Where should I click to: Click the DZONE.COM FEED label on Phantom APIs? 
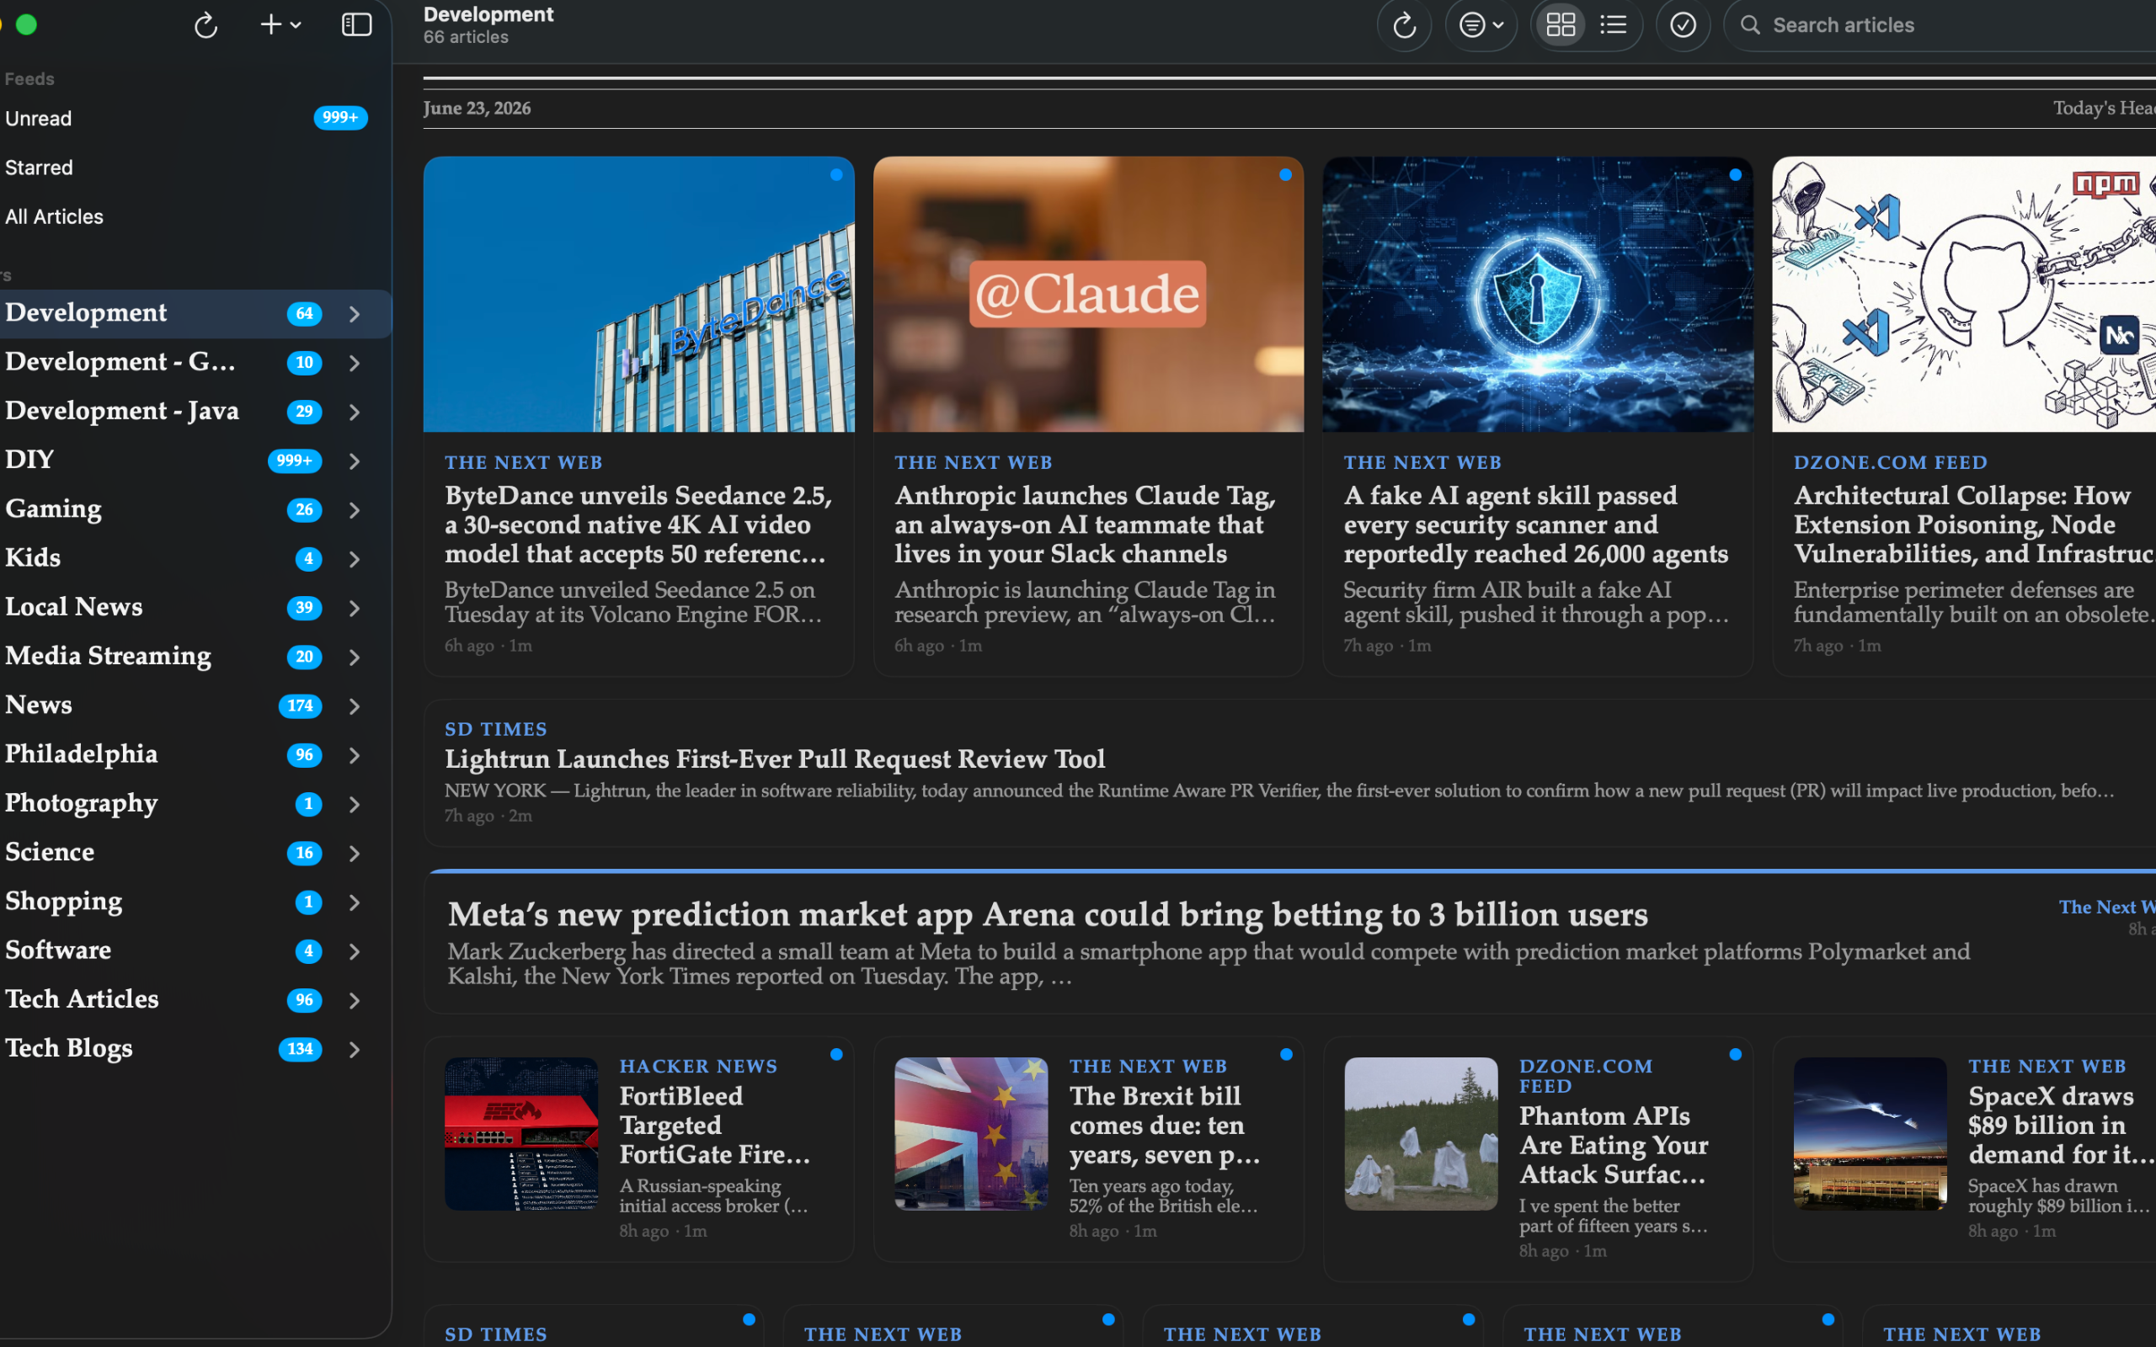[x=1586, y=1076]
